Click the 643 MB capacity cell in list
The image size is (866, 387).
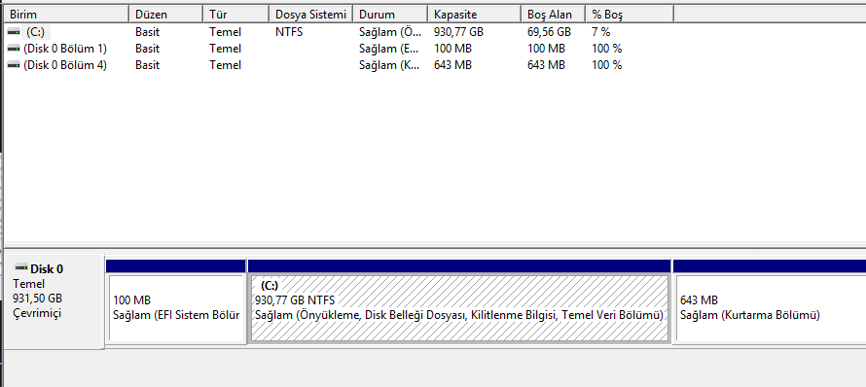452,65
